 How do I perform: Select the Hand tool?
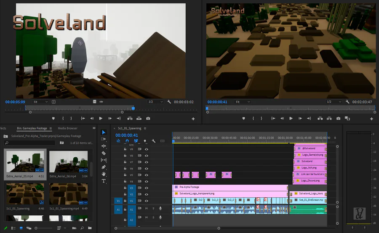tap(104, 174)
